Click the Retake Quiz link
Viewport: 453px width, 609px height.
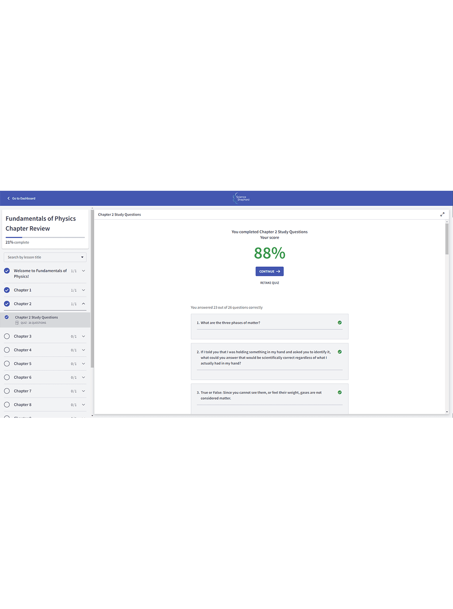point(269,283)
